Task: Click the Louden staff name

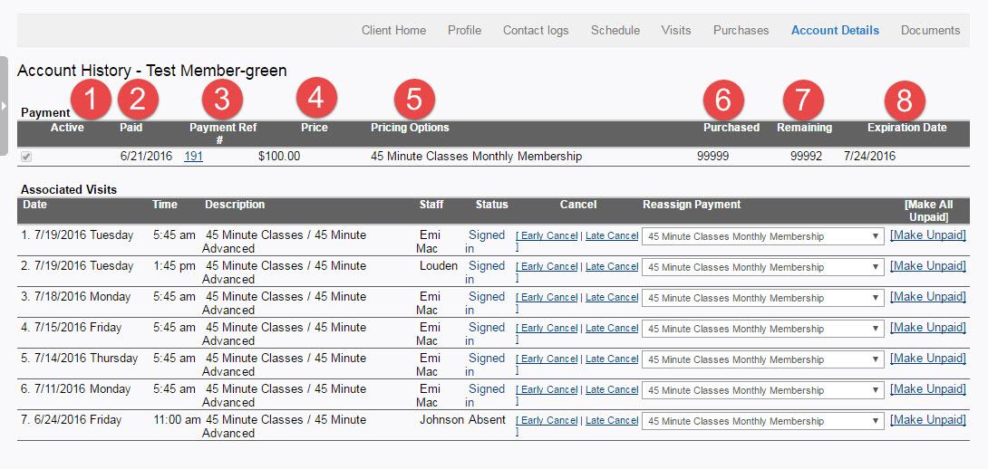Action: [x=439, y=265]
